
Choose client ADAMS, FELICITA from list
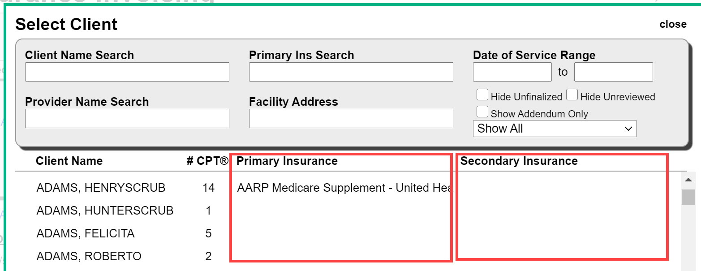click(86, 233)
